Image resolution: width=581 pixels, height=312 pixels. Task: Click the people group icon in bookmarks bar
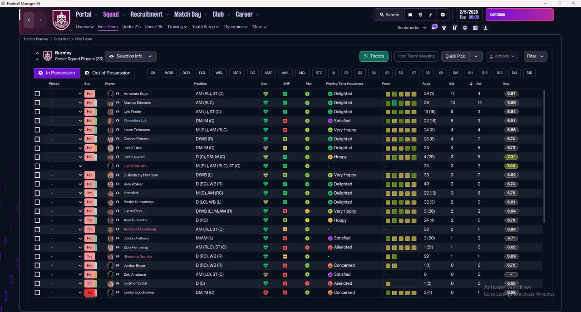pos(465,28)
